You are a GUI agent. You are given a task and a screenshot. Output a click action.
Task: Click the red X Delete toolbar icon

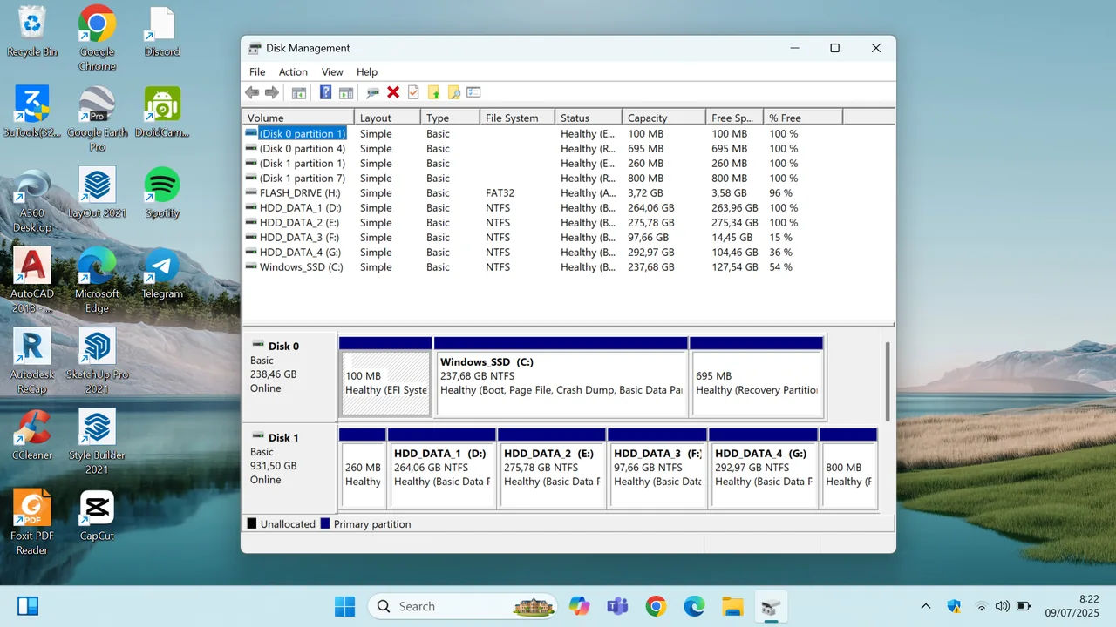(x=393, y=92)
